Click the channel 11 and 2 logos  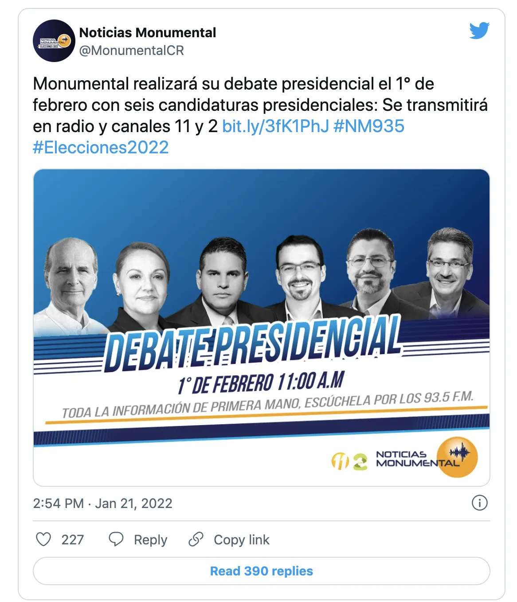click(x=349, y=461)
